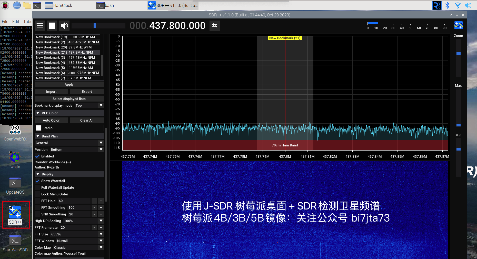
Task: Enable the FFT Hold checkbox
Action: (x=37, y=201)
